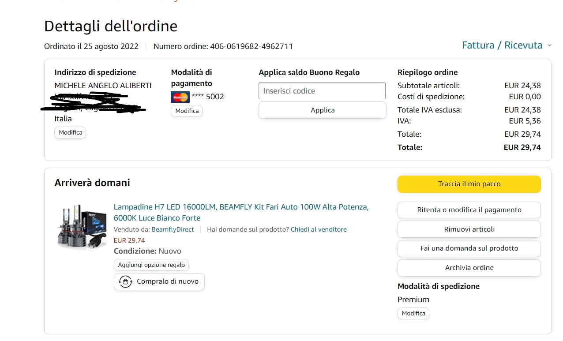Click the Chiedi al venditore link
Screen dimensions: 563x341
pos(319,229)
